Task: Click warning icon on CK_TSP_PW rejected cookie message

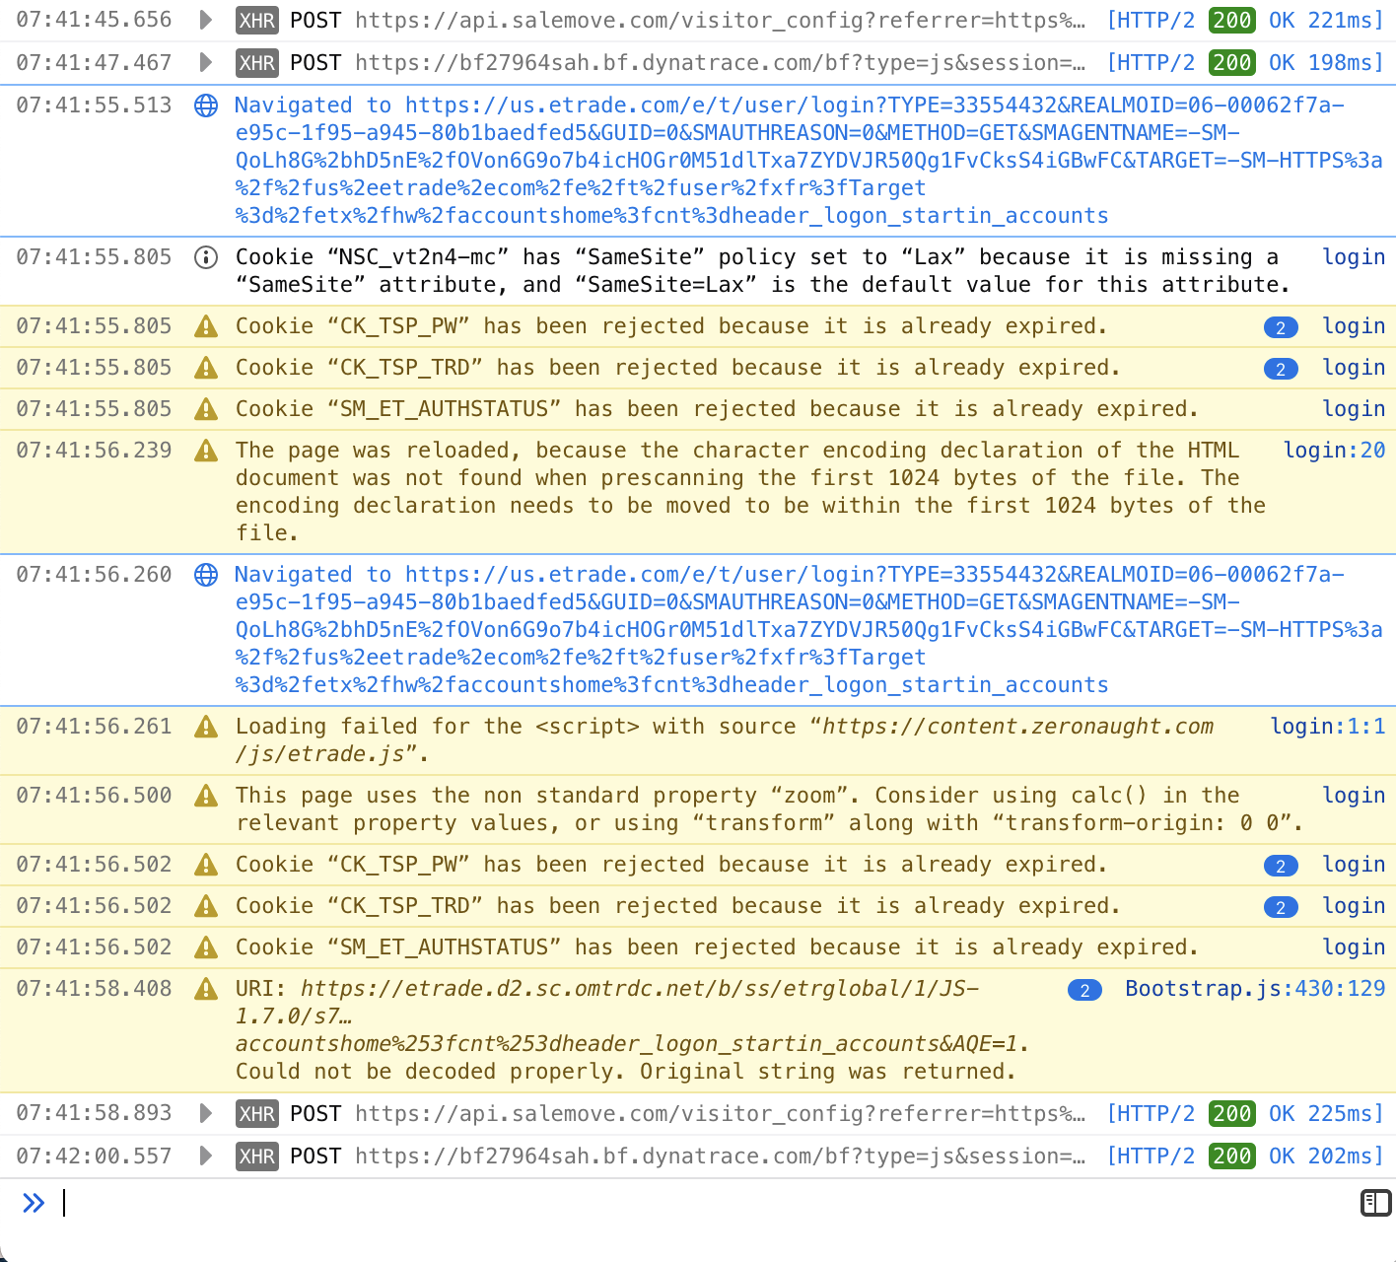Action: point(206,326)
